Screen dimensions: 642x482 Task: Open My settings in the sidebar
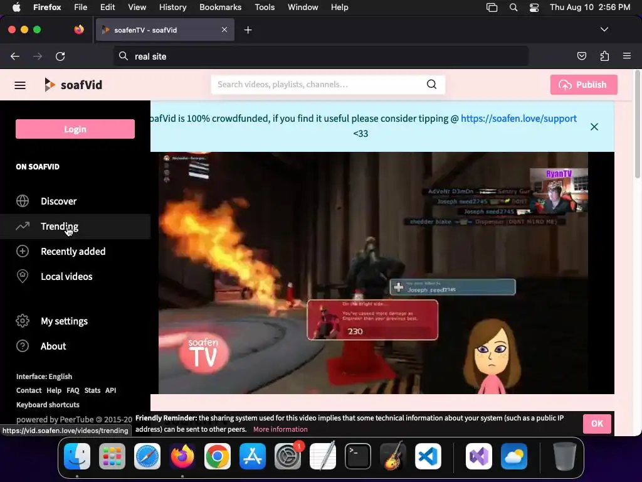click(x=75, y=321)
